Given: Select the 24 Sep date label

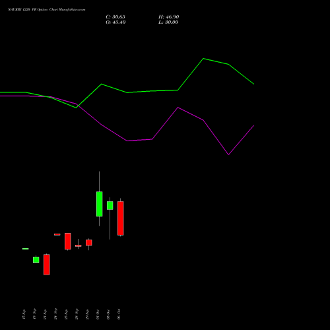Looking at the screenshot, I should (x=55, y=313).
